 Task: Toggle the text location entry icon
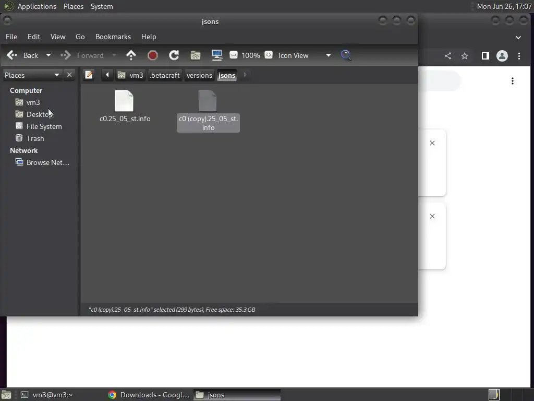[x=89, y=75]
